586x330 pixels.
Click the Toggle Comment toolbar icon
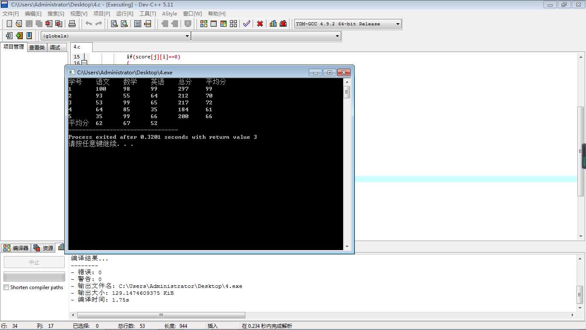(187, 24)
